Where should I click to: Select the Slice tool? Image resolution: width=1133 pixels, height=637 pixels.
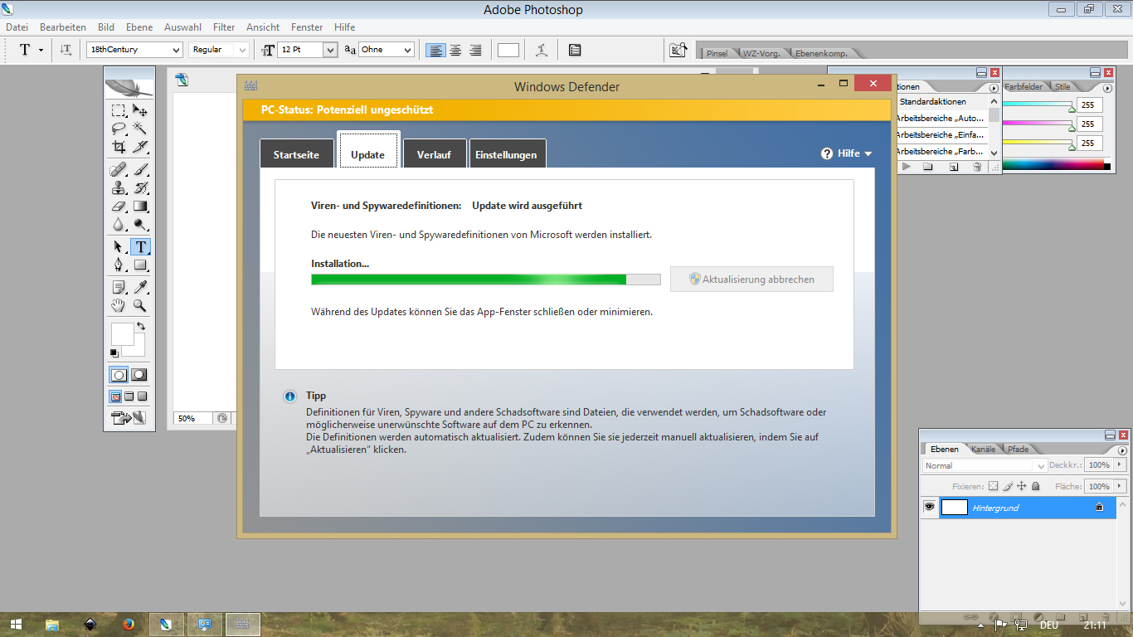tap(140, 147)
